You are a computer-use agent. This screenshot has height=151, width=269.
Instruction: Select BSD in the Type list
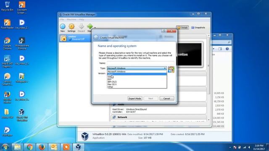click(x=137, y=79)
